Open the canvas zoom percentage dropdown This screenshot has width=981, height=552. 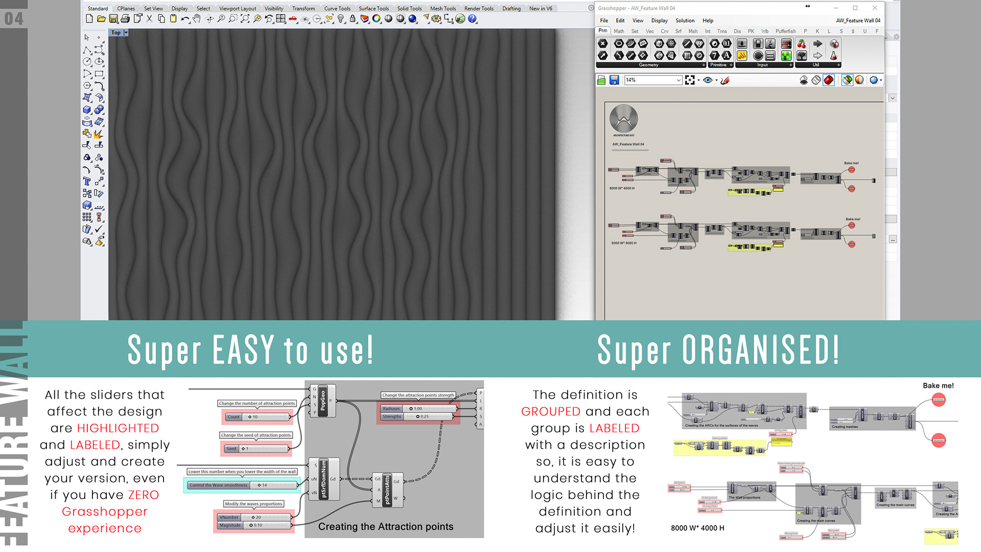pos(679,80)
